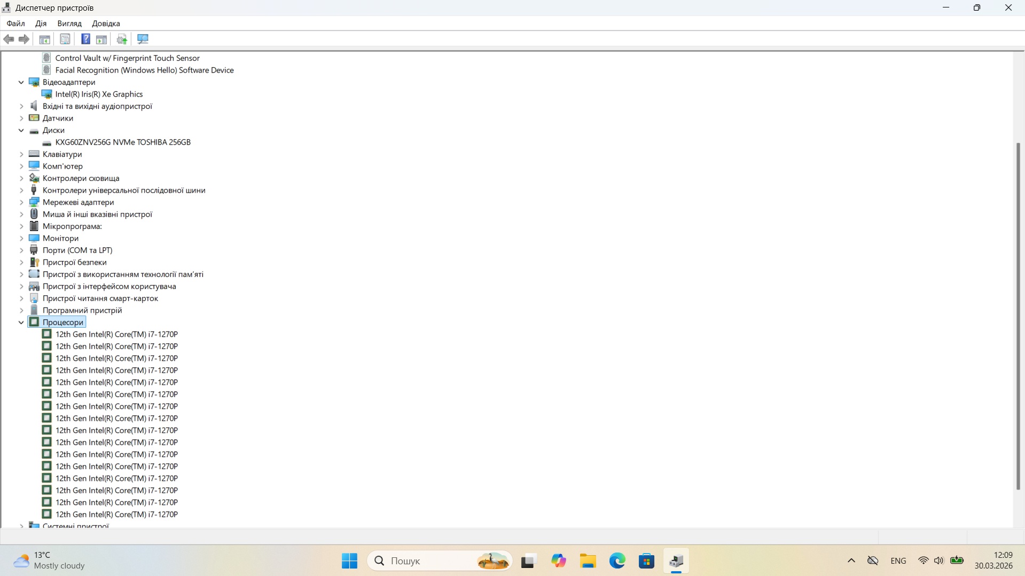
Task: Open the Вигляд menu
Action: (x=69, y=23)
